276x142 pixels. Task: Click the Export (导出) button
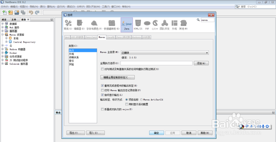point(76,133)
